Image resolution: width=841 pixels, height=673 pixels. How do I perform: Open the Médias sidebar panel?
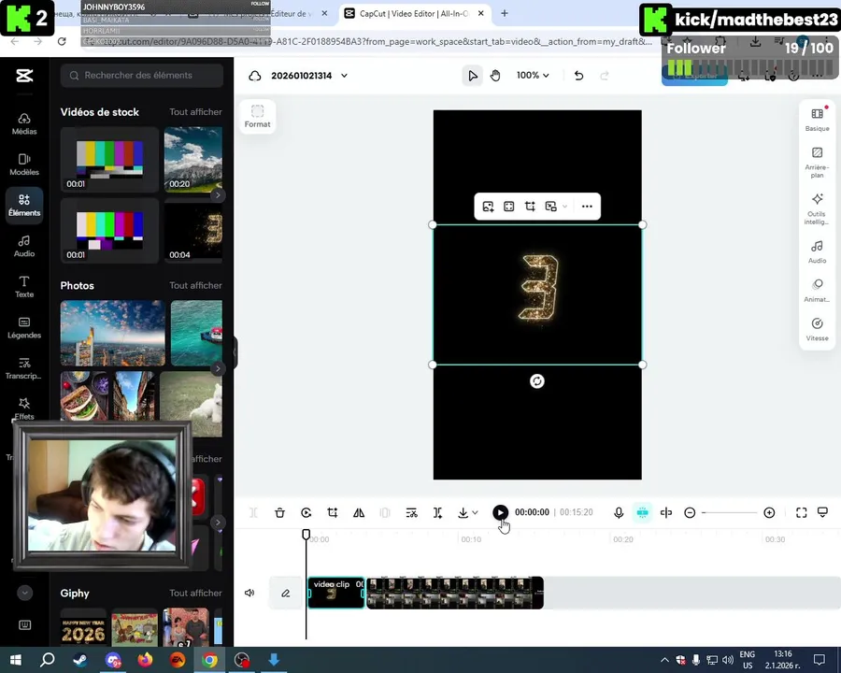[24, 124]
